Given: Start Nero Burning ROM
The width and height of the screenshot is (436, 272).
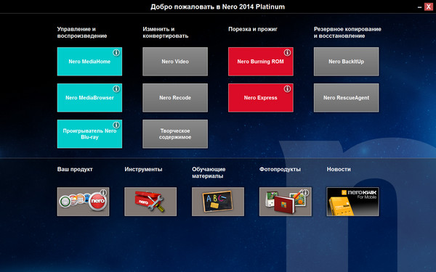Looking at the screenshot, I should tap(261, 62).
